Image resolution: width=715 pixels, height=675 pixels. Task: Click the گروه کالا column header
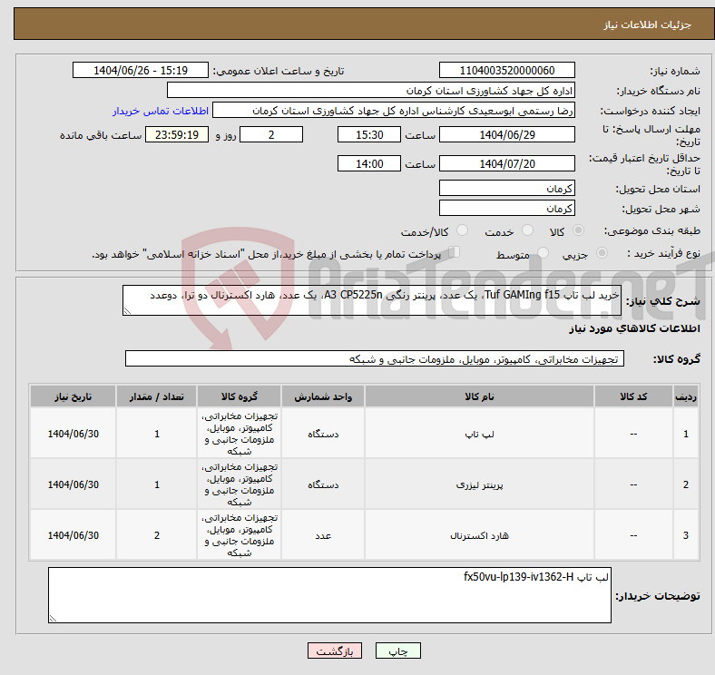239,396
